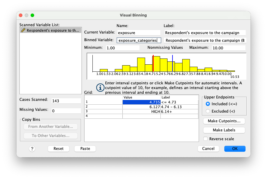The width and height of the screenshot is (267, 179).
Task: Click the blue information icon near Grid
Action: [x=100, y=88]
